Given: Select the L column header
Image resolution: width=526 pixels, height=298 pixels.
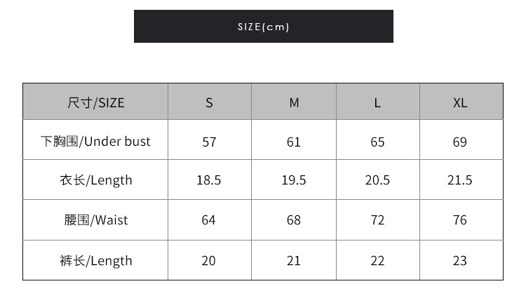Looking at the screenshot, I should coord(377,102).
